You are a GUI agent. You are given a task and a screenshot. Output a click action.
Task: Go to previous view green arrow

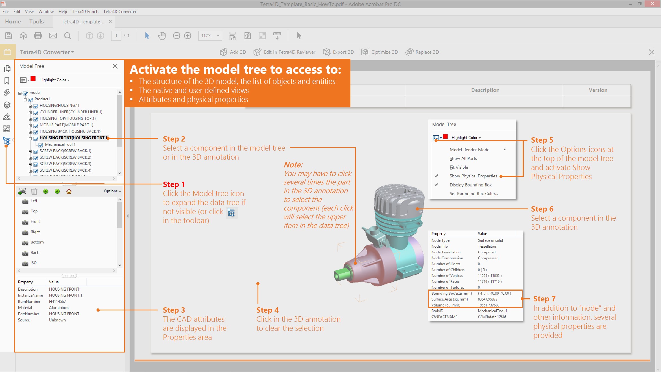(46, 192)
